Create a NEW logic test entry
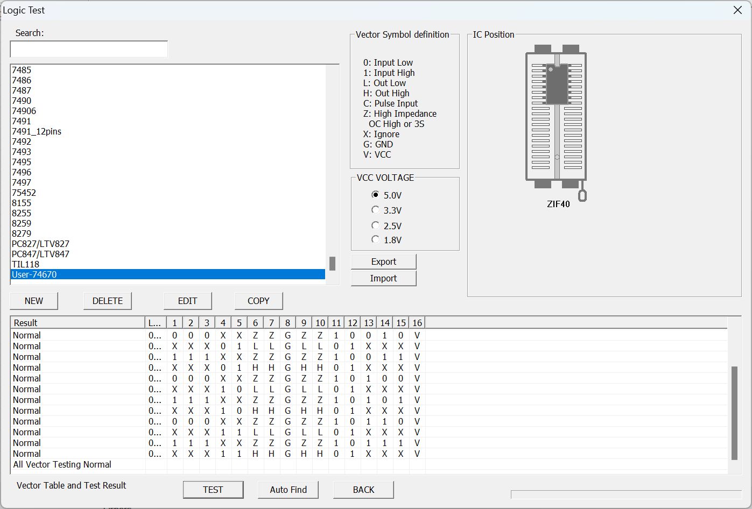This screenshot has height=509, width=752. [x=34, y=301]
